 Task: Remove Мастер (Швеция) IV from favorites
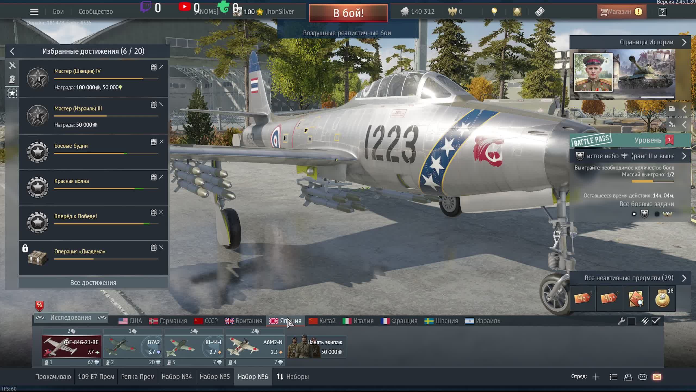coord(161,67)
